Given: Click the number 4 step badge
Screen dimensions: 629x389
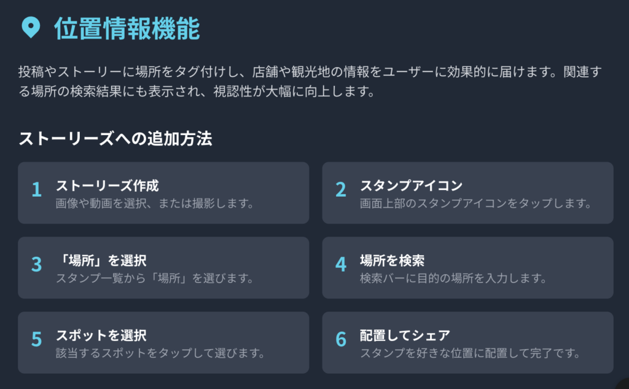Looking at the screenshot, I should point(341,264).
